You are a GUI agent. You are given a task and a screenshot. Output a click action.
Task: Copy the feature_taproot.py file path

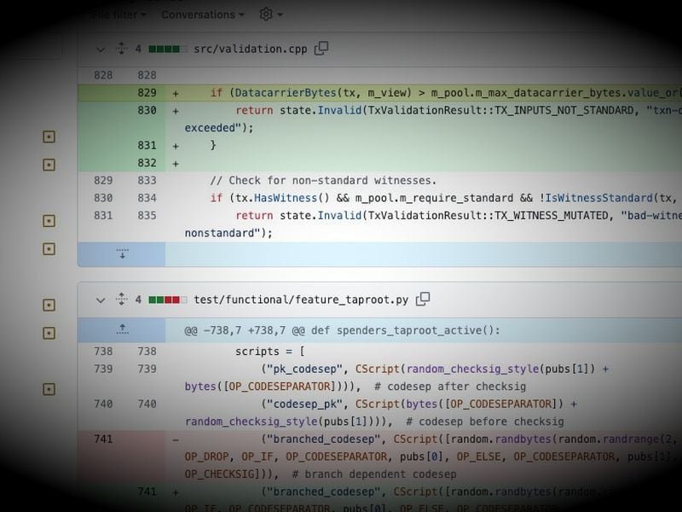coord(423,300)
